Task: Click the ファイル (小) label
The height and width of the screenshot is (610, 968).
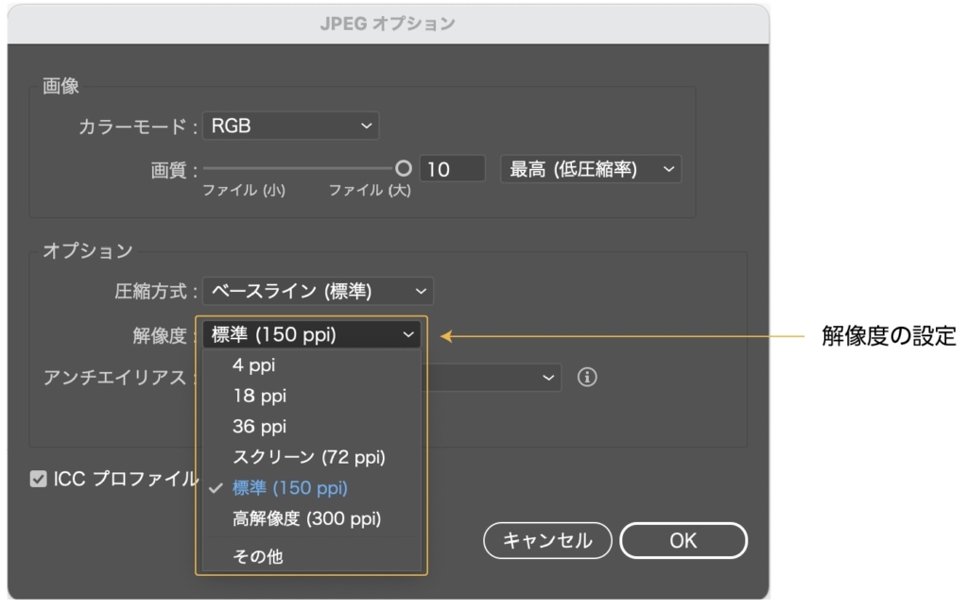Action: click(244, 190)
